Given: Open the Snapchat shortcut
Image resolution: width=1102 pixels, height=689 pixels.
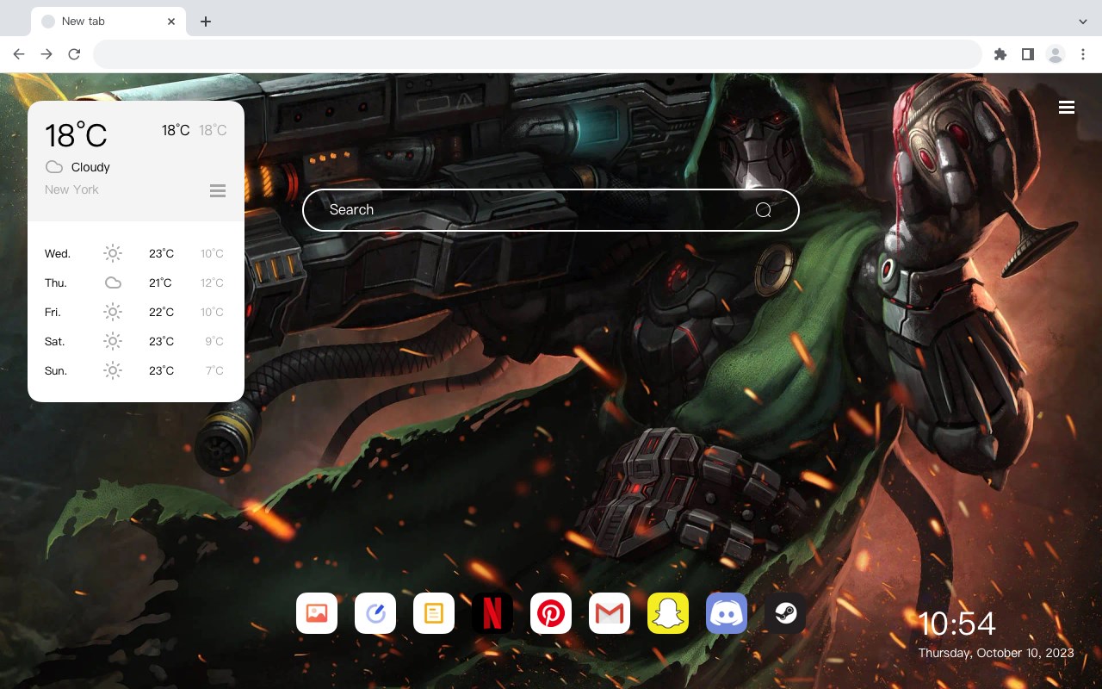Looking at the screenshot, I should coord(668,613).
